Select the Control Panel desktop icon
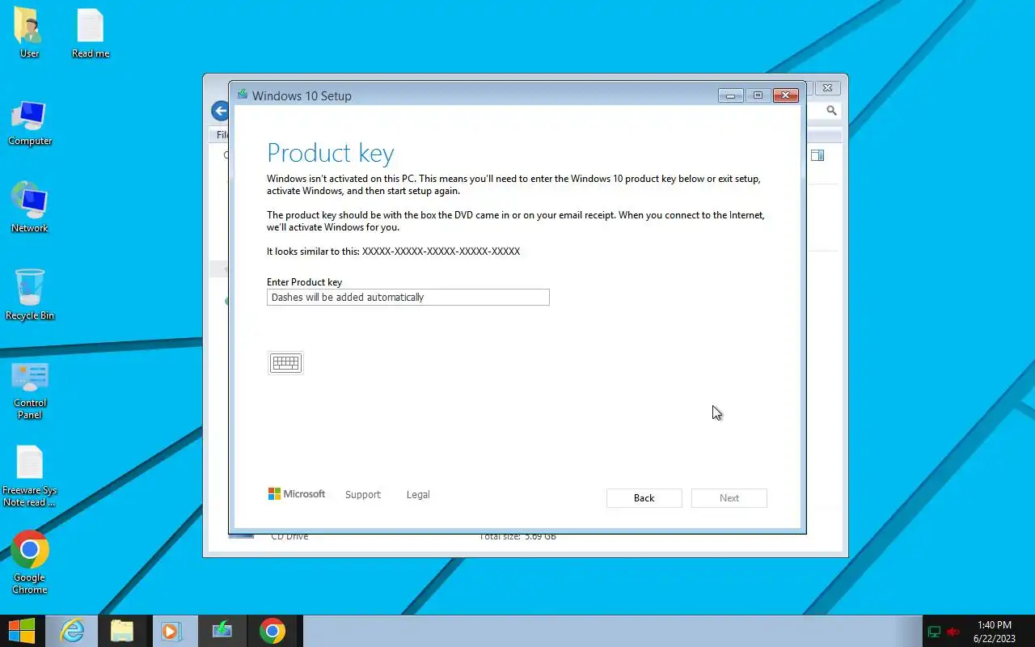 pos(30,391)
